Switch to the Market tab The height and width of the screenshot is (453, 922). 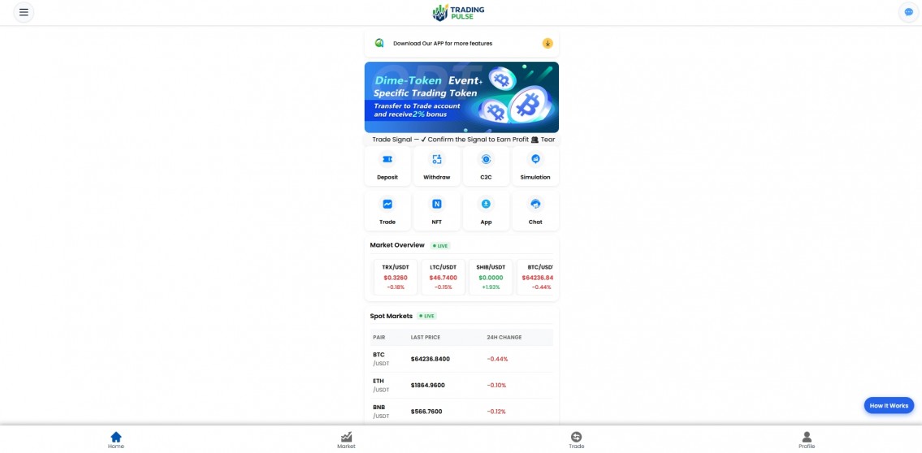coord(346,440)
